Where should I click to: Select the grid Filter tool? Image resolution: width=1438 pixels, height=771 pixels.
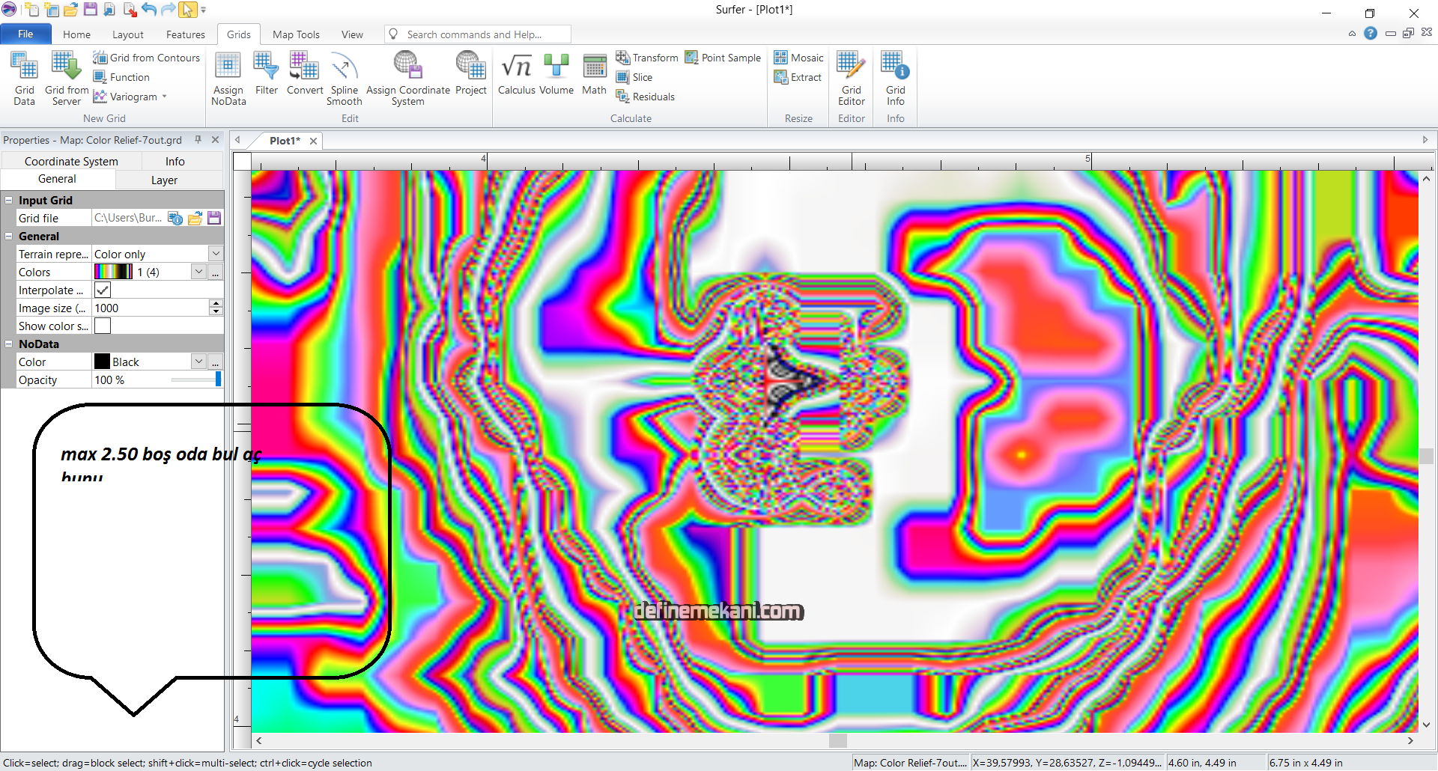[x=266, y=75]
